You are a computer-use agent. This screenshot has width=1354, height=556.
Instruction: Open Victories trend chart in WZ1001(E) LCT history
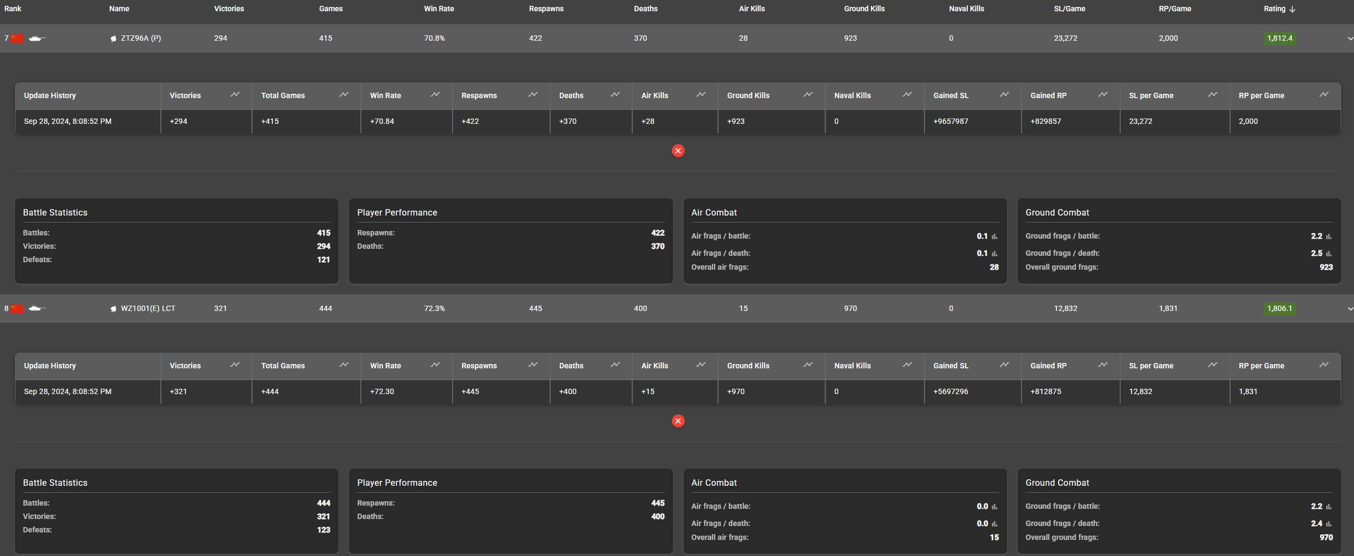pyautogui.click(x=235, y=365)
